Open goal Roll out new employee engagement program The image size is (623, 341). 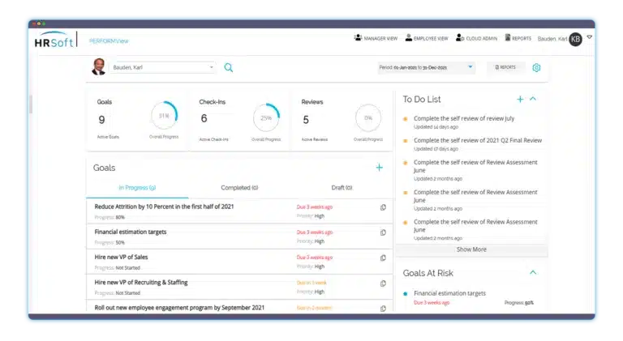tap(179, 308)
